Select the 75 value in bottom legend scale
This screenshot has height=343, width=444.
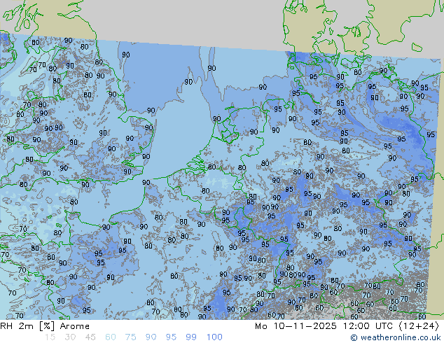click(130, 337)
